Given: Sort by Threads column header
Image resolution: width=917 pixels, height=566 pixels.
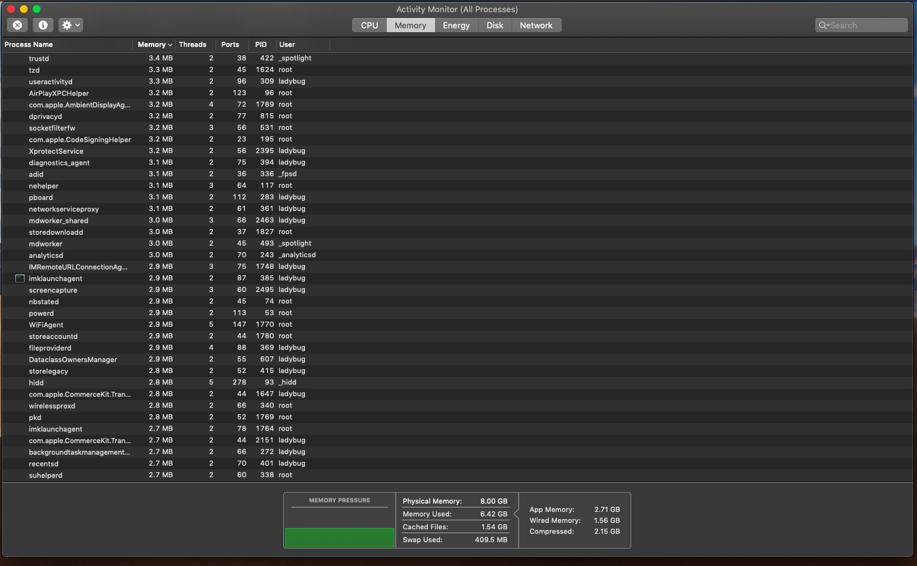Looking at the screenshot, I should pyautogui.click(x=195, y=44).
